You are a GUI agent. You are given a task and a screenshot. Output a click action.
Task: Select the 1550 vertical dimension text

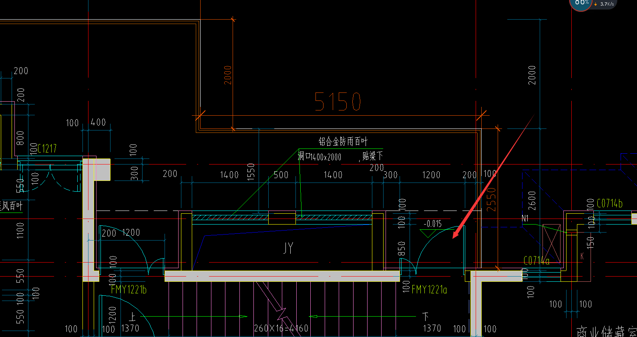coord(251,172)
